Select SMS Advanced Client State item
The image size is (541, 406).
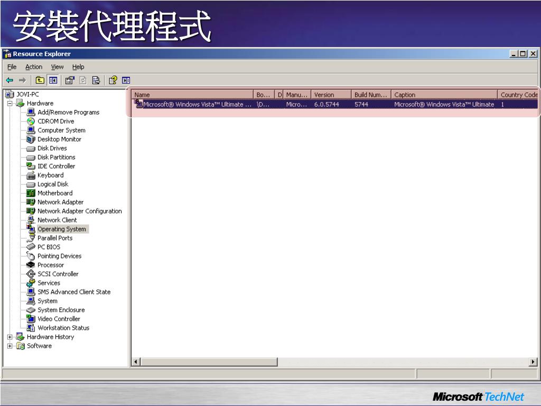click(x=74, y=292)
